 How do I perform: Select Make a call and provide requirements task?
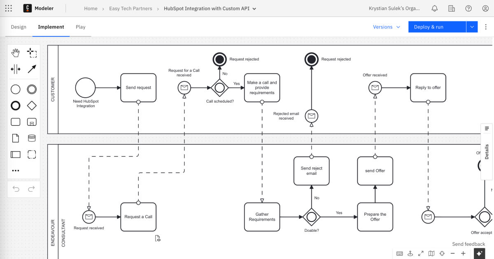262,88
